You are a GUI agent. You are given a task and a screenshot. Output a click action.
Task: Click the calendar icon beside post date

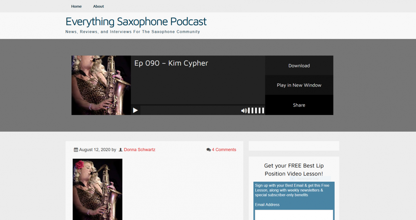point(76,150)
